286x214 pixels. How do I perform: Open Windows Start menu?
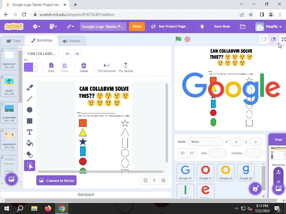click(7, 208)
